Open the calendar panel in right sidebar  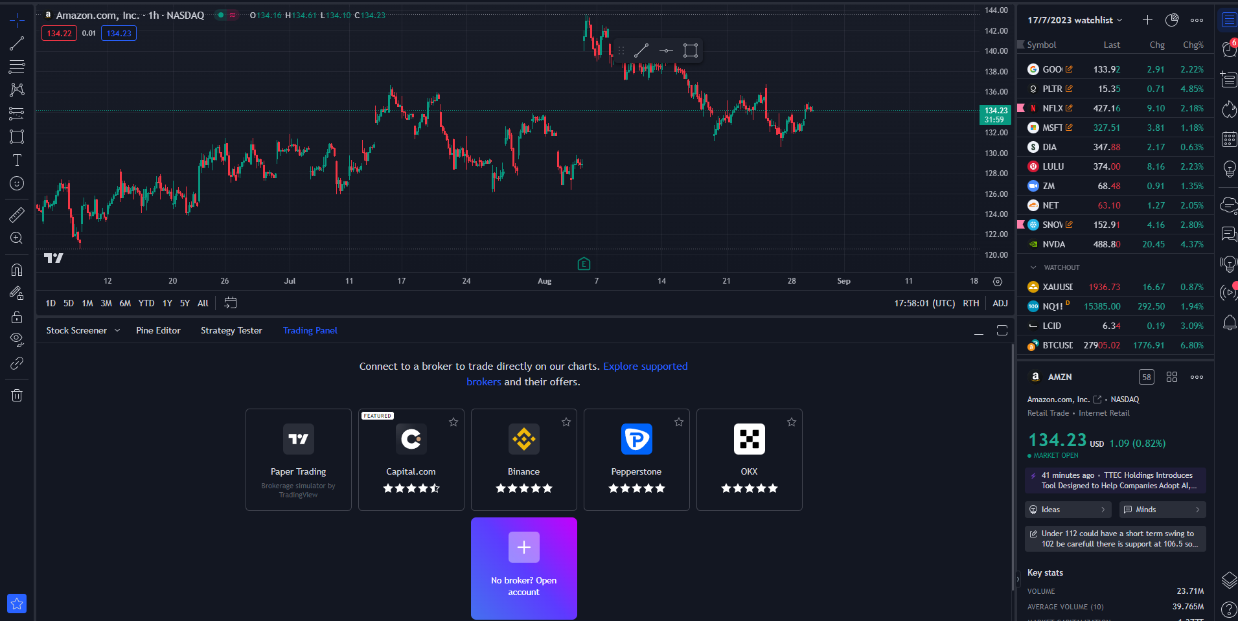(x=1228, y=139)
